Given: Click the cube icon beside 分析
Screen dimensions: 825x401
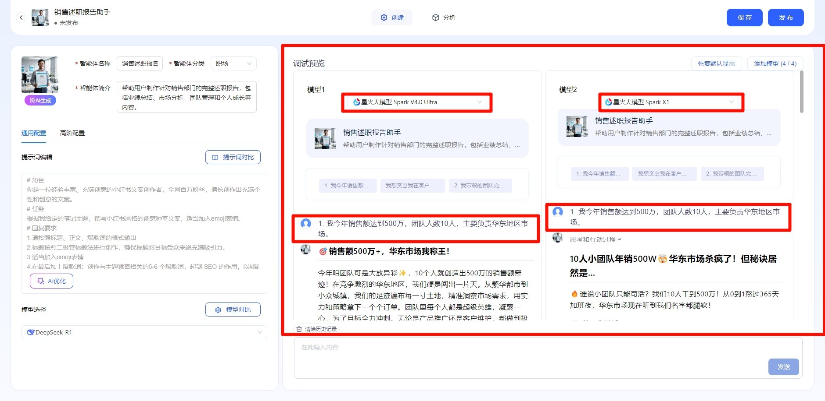Looking at the screenshot, I should coord(435,18).
